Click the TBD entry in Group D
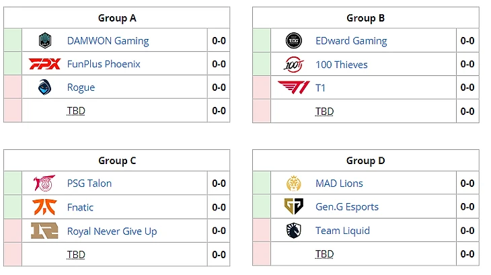Viewport: 491px width, 275px height. pos(324,254)
